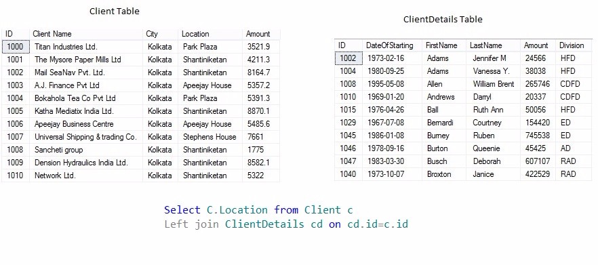This screenshot has width=598, height=265.
Task: Select ID cell 1002 in ClientDetails table
Action: 348,58
